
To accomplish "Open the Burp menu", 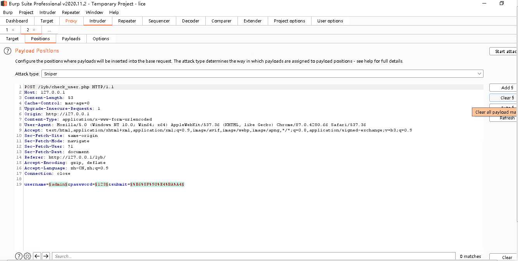I will tap(8, 12).
